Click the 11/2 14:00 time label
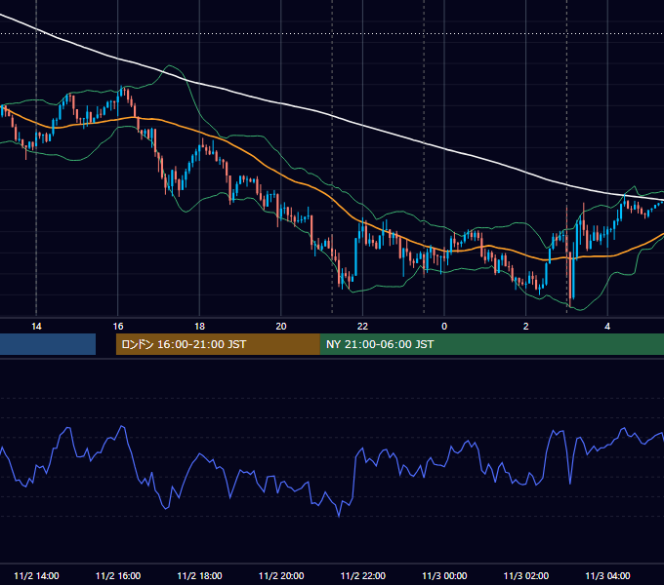This screenshot has width=664, height=585. pyautogui.click(x=36, y=575)
